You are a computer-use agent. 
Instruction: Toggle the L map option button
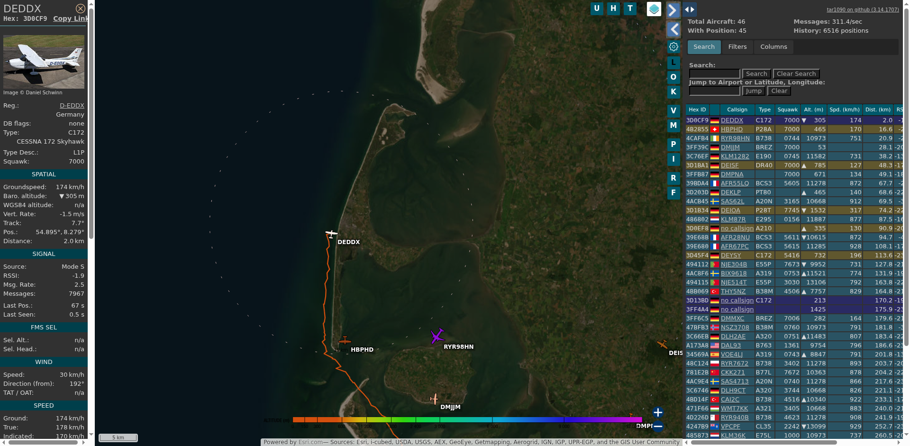click(673, 63)
